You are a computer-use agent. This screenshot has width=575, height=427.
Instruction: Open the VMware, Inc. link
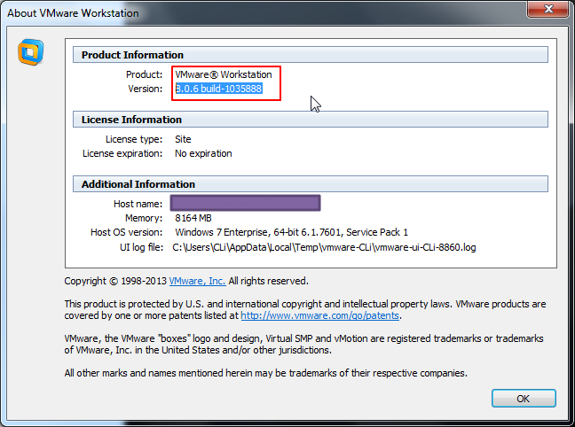[x=197, y=281]
